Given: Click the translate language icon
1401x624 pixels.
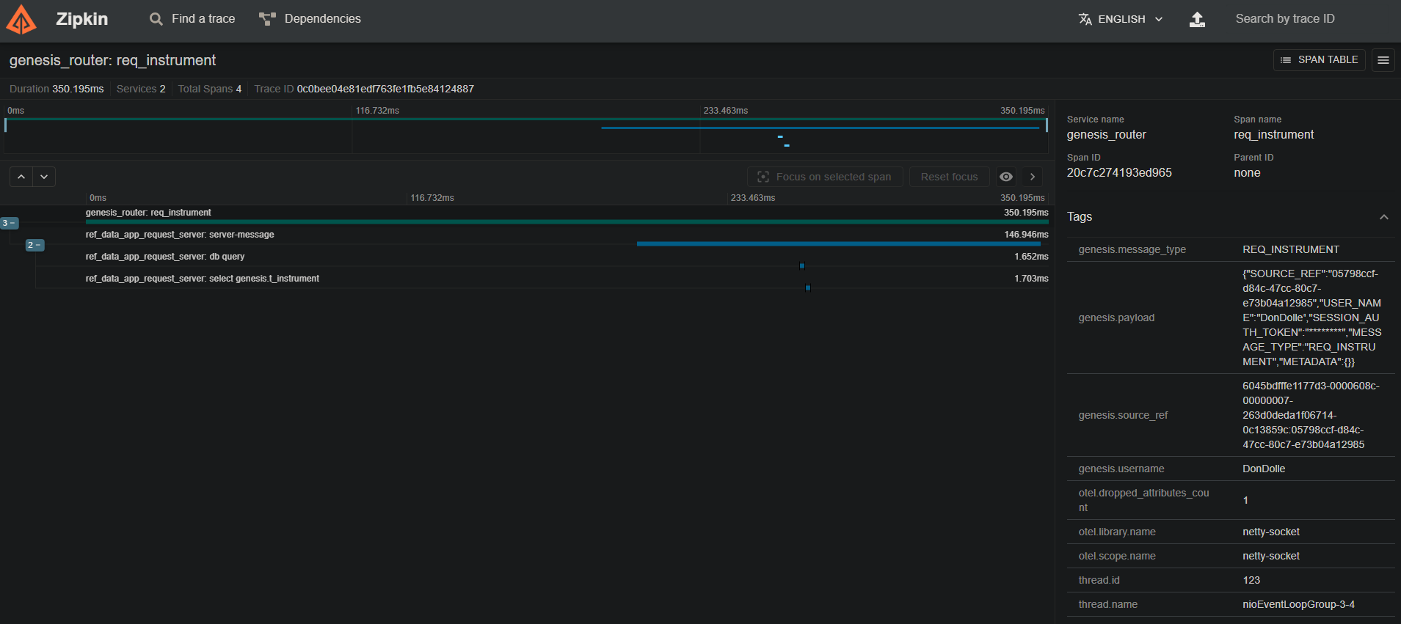Looking at the screenshot, I should click(1085, 19).
